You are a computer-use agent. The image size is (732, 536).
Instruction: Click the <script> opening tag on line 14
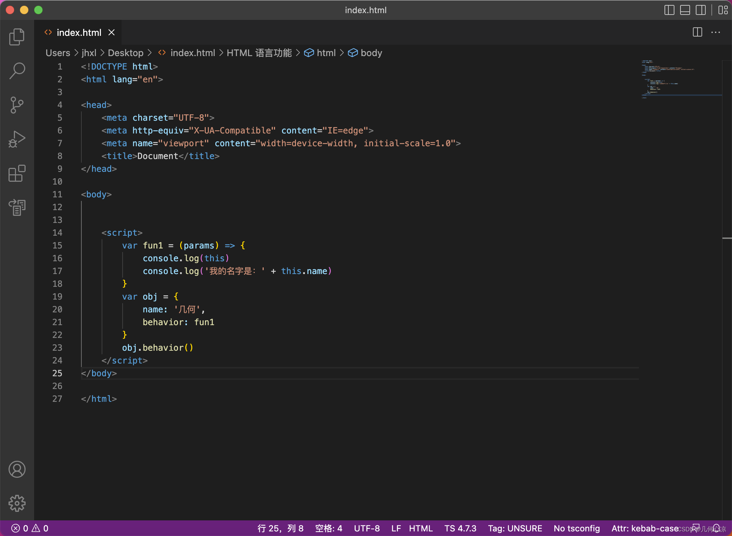[122, 233]
